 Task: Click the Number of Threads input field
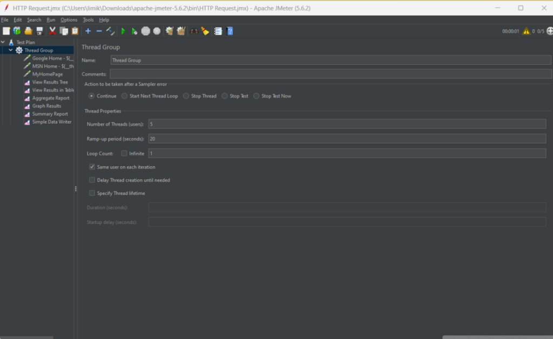[x=324, y=124]
